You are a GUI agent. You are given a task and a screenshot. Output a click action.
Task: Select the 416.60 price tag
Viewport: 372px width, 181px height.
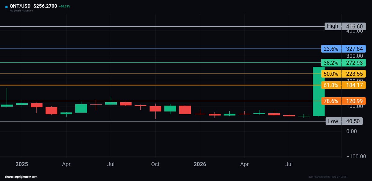tap(353, 26)
